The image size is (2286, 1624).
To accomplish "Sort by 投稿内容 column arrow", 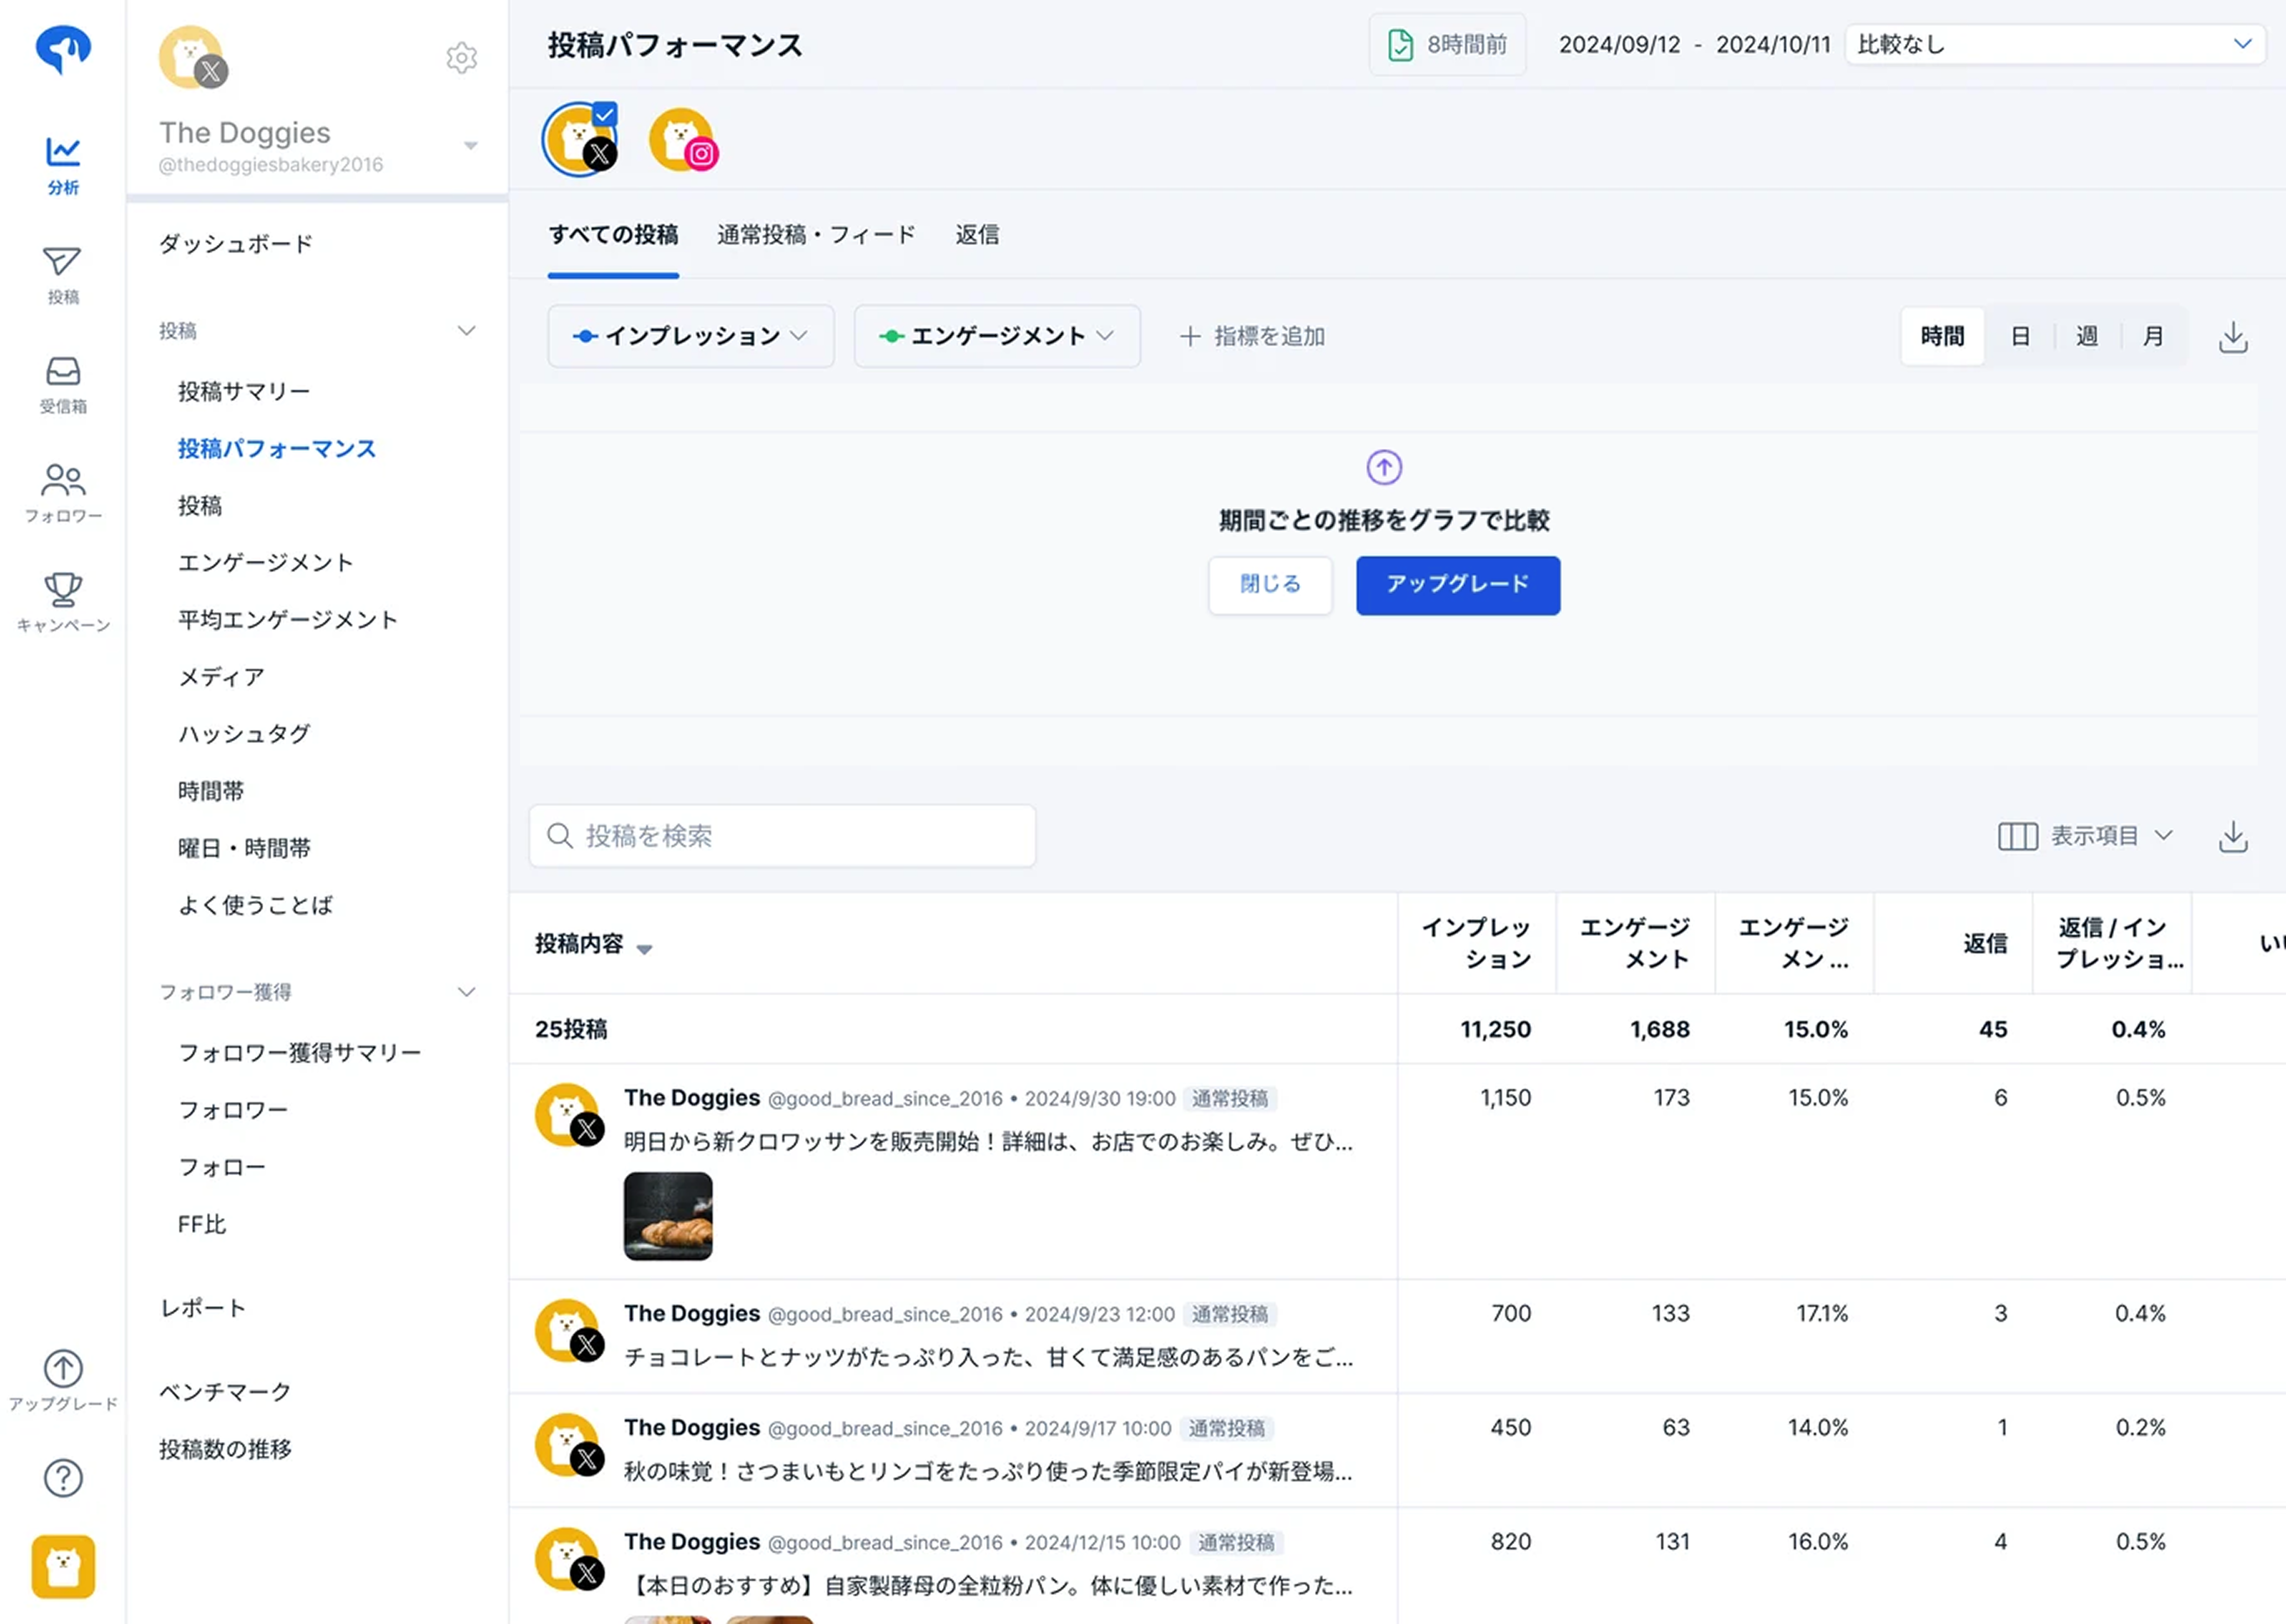I will click(x=644, y=948).
